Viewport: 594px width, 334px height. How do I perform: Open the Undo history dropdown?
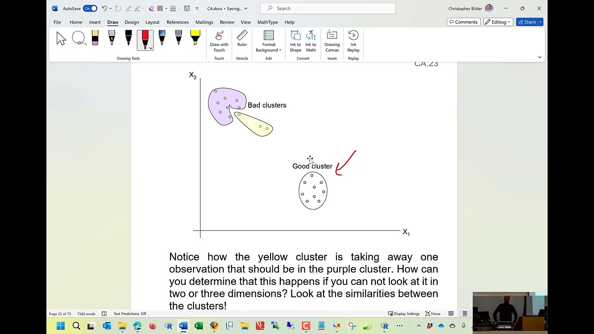point(110,8)
